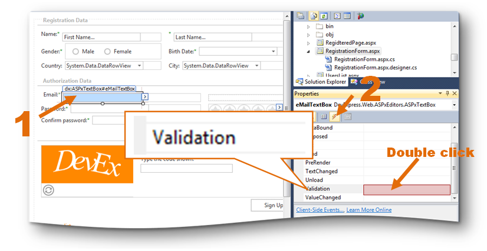
Task: Toggle Show All Files in Solution Explorer
Action: click(314, 16)
